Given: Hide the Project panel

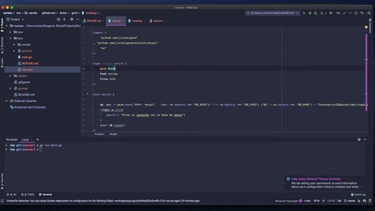Looking at the screenshot, I should 77,19.
